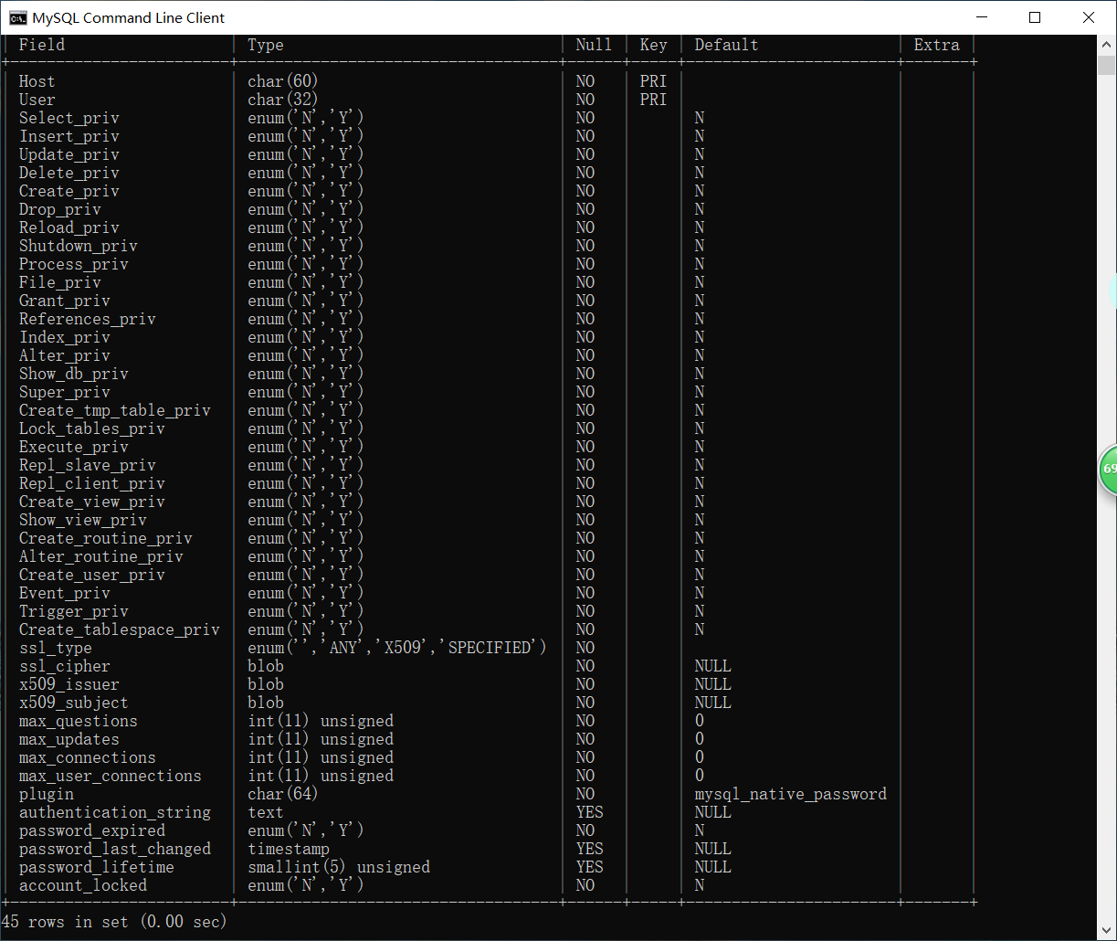Image resolution: width=1117 pixels, height=941 pixels.
Task: Click the 'char(60)' type value
Action: [x=283, y=81]
